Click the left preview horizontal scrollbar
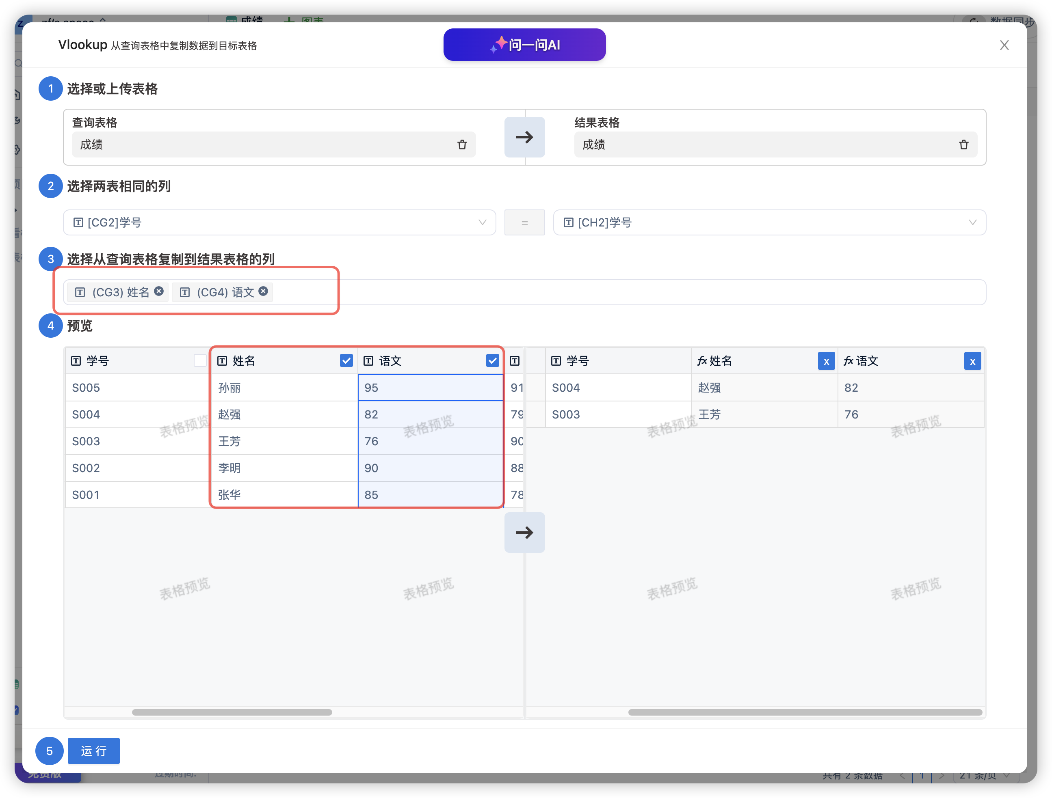Image resolution: width=1052 pixels, height=798 pixels. [x=232, y=712]
